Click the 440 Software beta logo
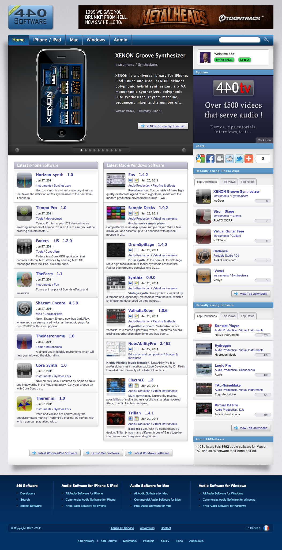The height and width of the screenshot is (550, 282). (31, 17)
